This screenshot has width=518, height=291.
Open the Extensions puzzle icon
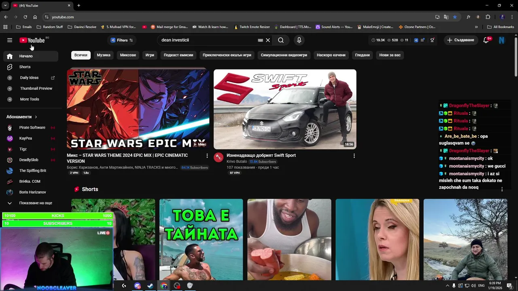pyautogui.click(x=488, y=17)
